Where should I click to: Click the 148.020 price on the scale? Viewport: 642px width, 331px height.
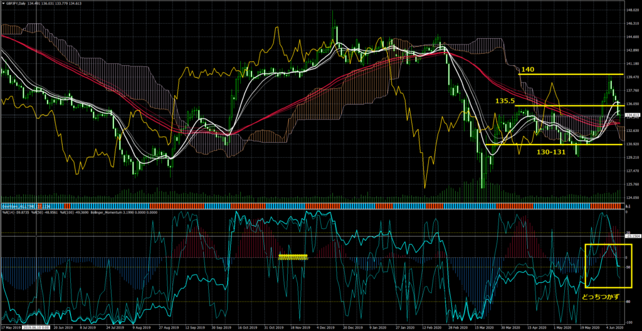click(631, 10)
